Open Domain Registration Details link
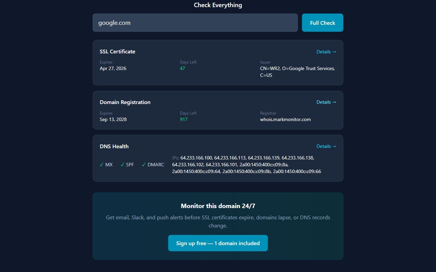Screen dimensions: 436x272 click(326, 102)
